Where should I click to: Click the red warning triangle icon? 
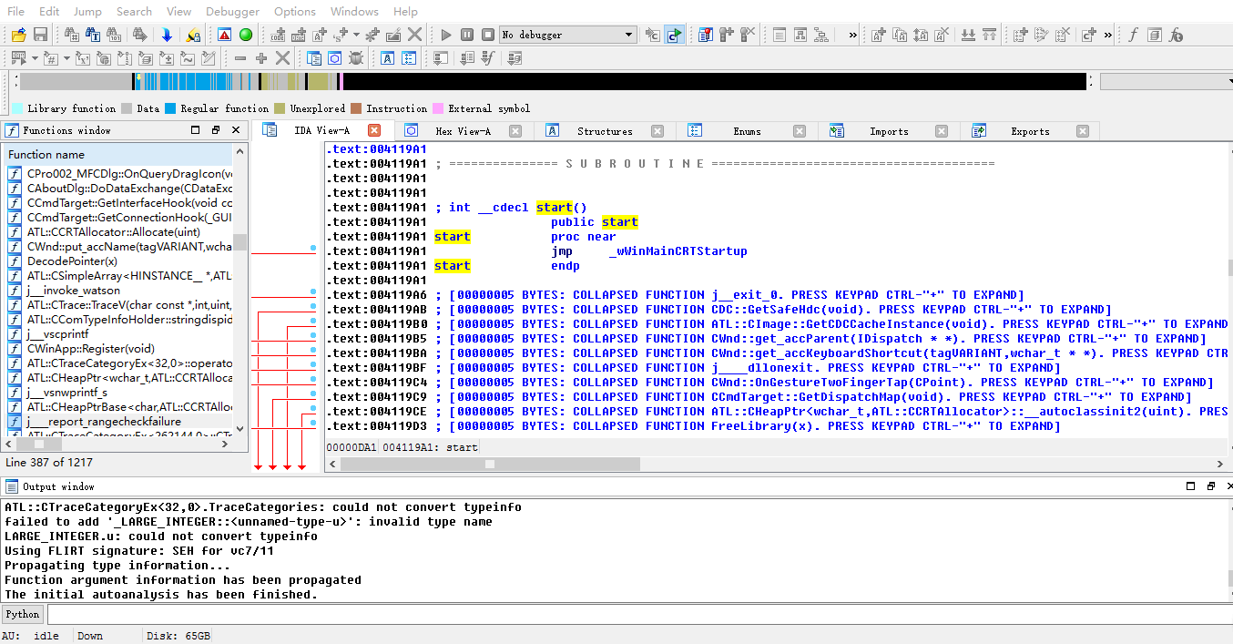point(224,35)
